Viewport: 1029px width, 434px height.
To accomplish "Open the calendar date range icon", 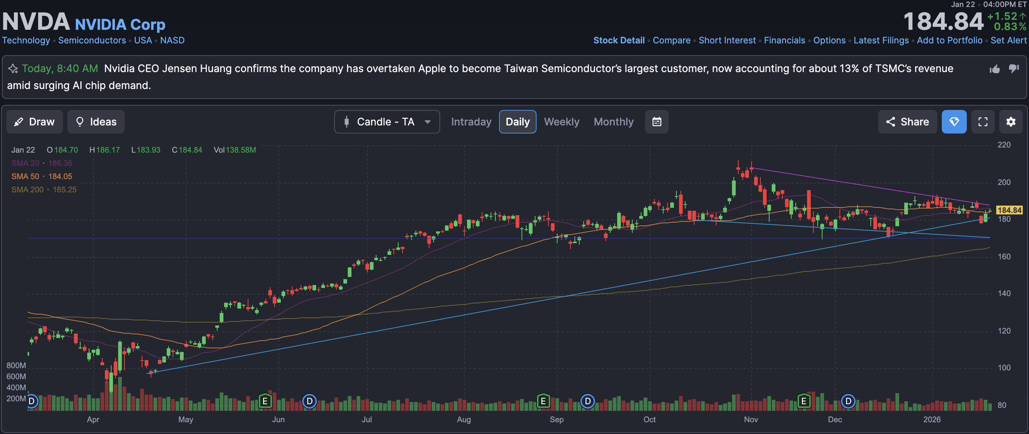I will pyautogui.click(x=657, y=122).
